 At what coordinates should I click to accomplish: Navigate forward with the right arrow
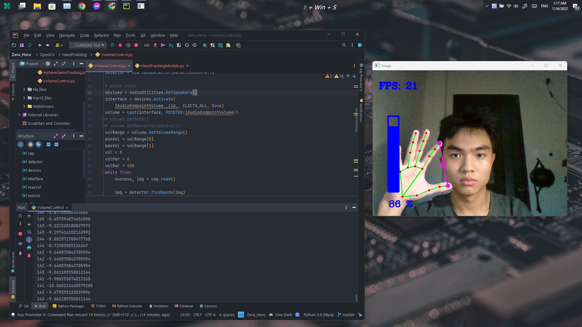(48, 45)
